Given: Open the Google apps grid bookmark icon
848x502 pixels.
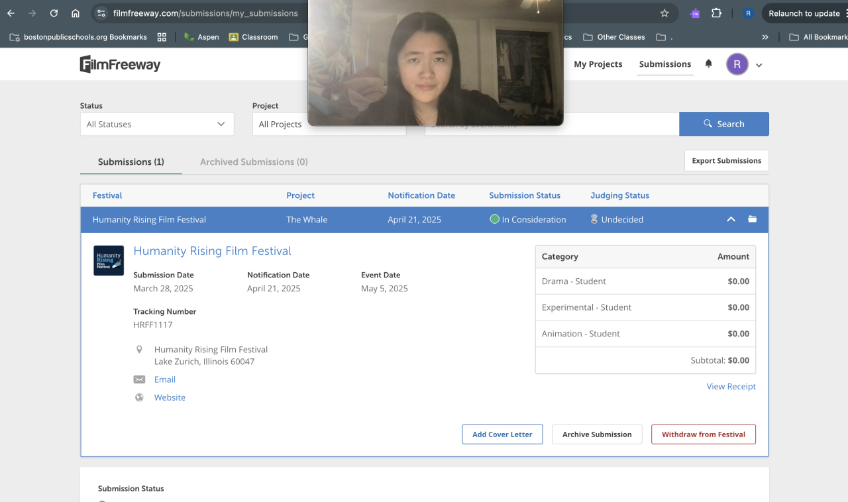Looking at the screenshot, I should tap(162, 37).
